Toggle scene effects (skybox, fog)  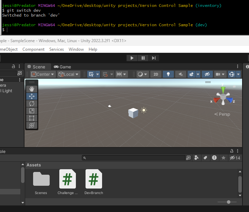tap(191, 74)
